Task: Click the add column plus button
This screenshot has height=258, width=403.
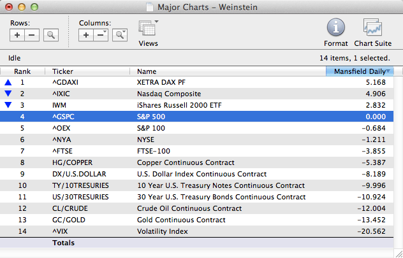Action: pos(87,36)
